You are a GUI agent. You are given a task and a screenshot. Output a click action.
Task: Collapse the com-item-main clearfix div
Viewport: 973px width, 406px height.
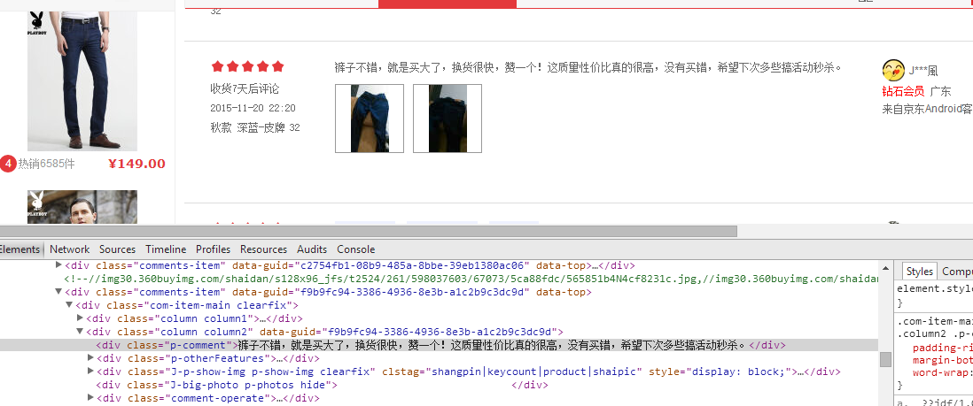pos(70,305)
